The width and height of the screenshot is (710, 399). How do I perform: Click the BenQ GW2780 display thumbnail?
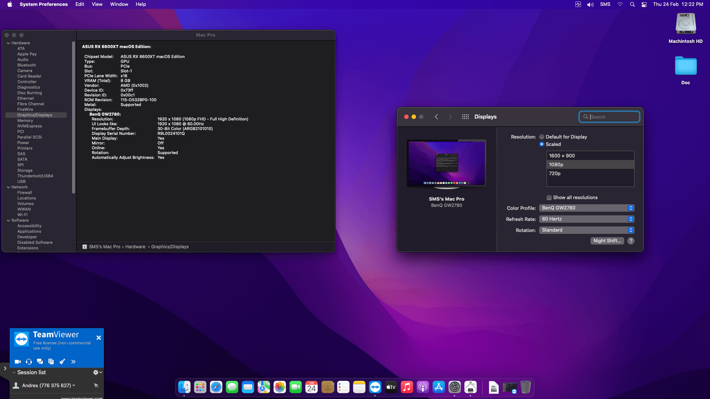coord(446,163)
